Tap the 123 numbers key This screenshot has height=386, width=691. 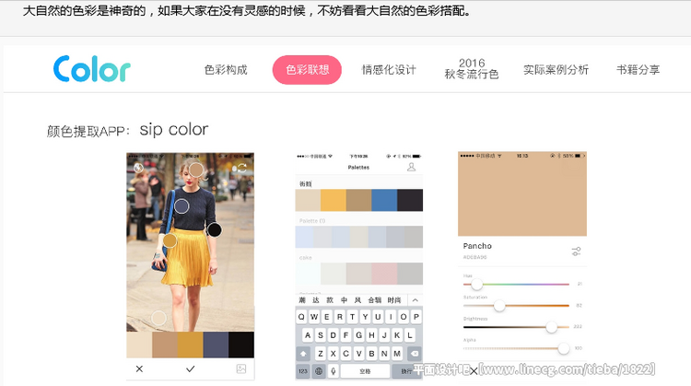tap(303, 371)
